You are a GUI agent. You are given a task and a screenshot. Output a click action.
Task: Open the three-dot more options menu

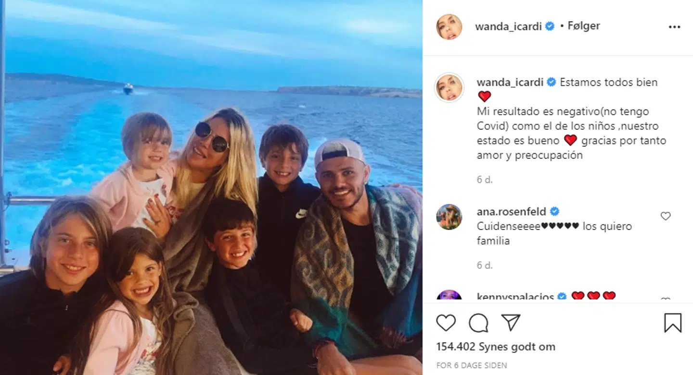point(675,27)
